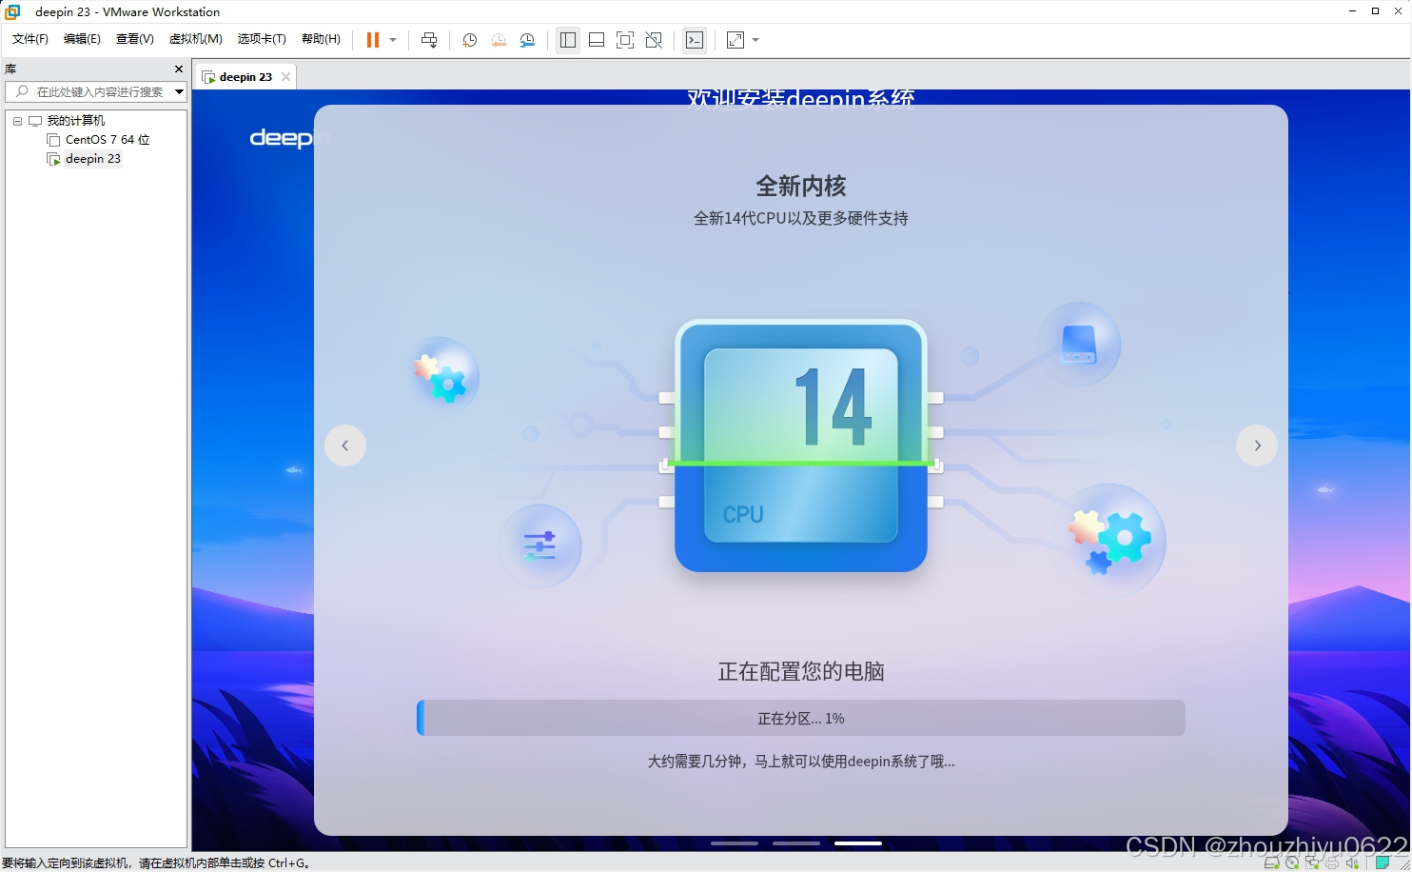
Task: Enter full screen mode
Action: (625, 40)
